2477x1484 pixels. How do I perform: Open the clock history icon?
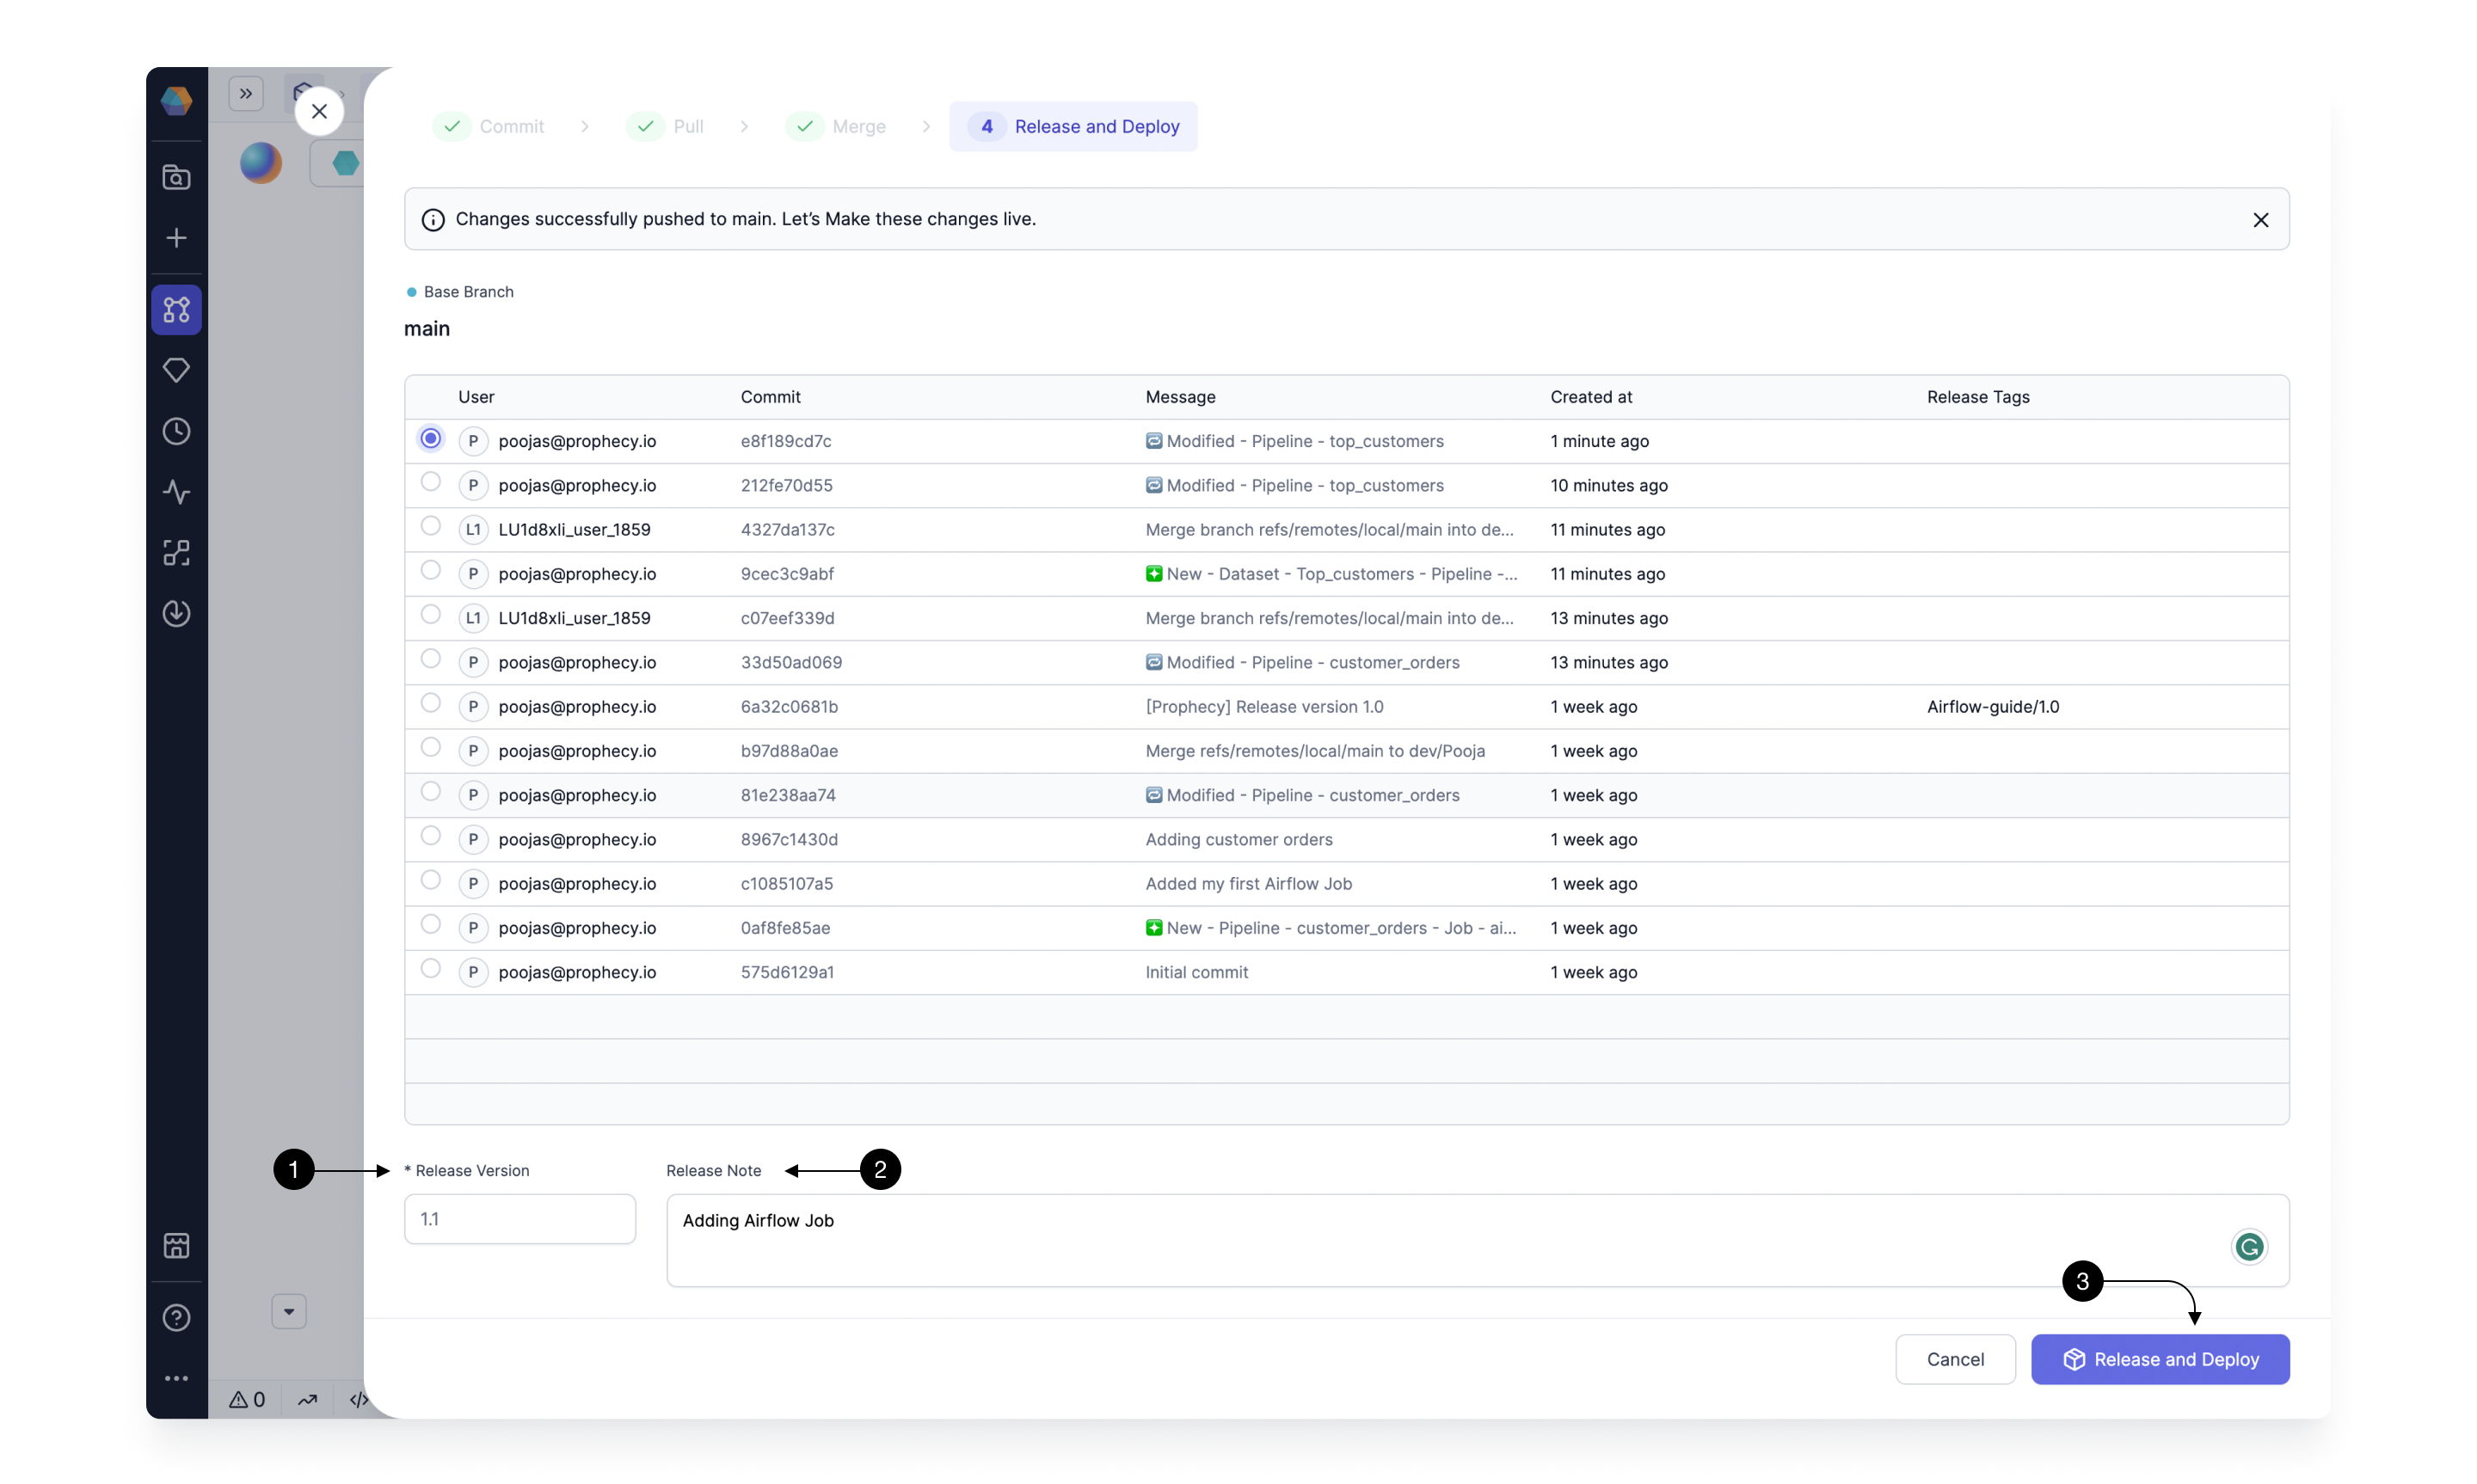point(176,431)
